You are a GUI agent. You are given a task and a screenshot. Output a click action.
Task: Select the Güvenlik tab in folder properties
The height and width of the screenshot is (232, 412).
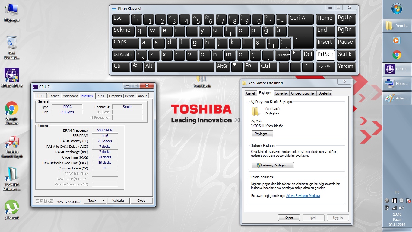click(281, 93)
